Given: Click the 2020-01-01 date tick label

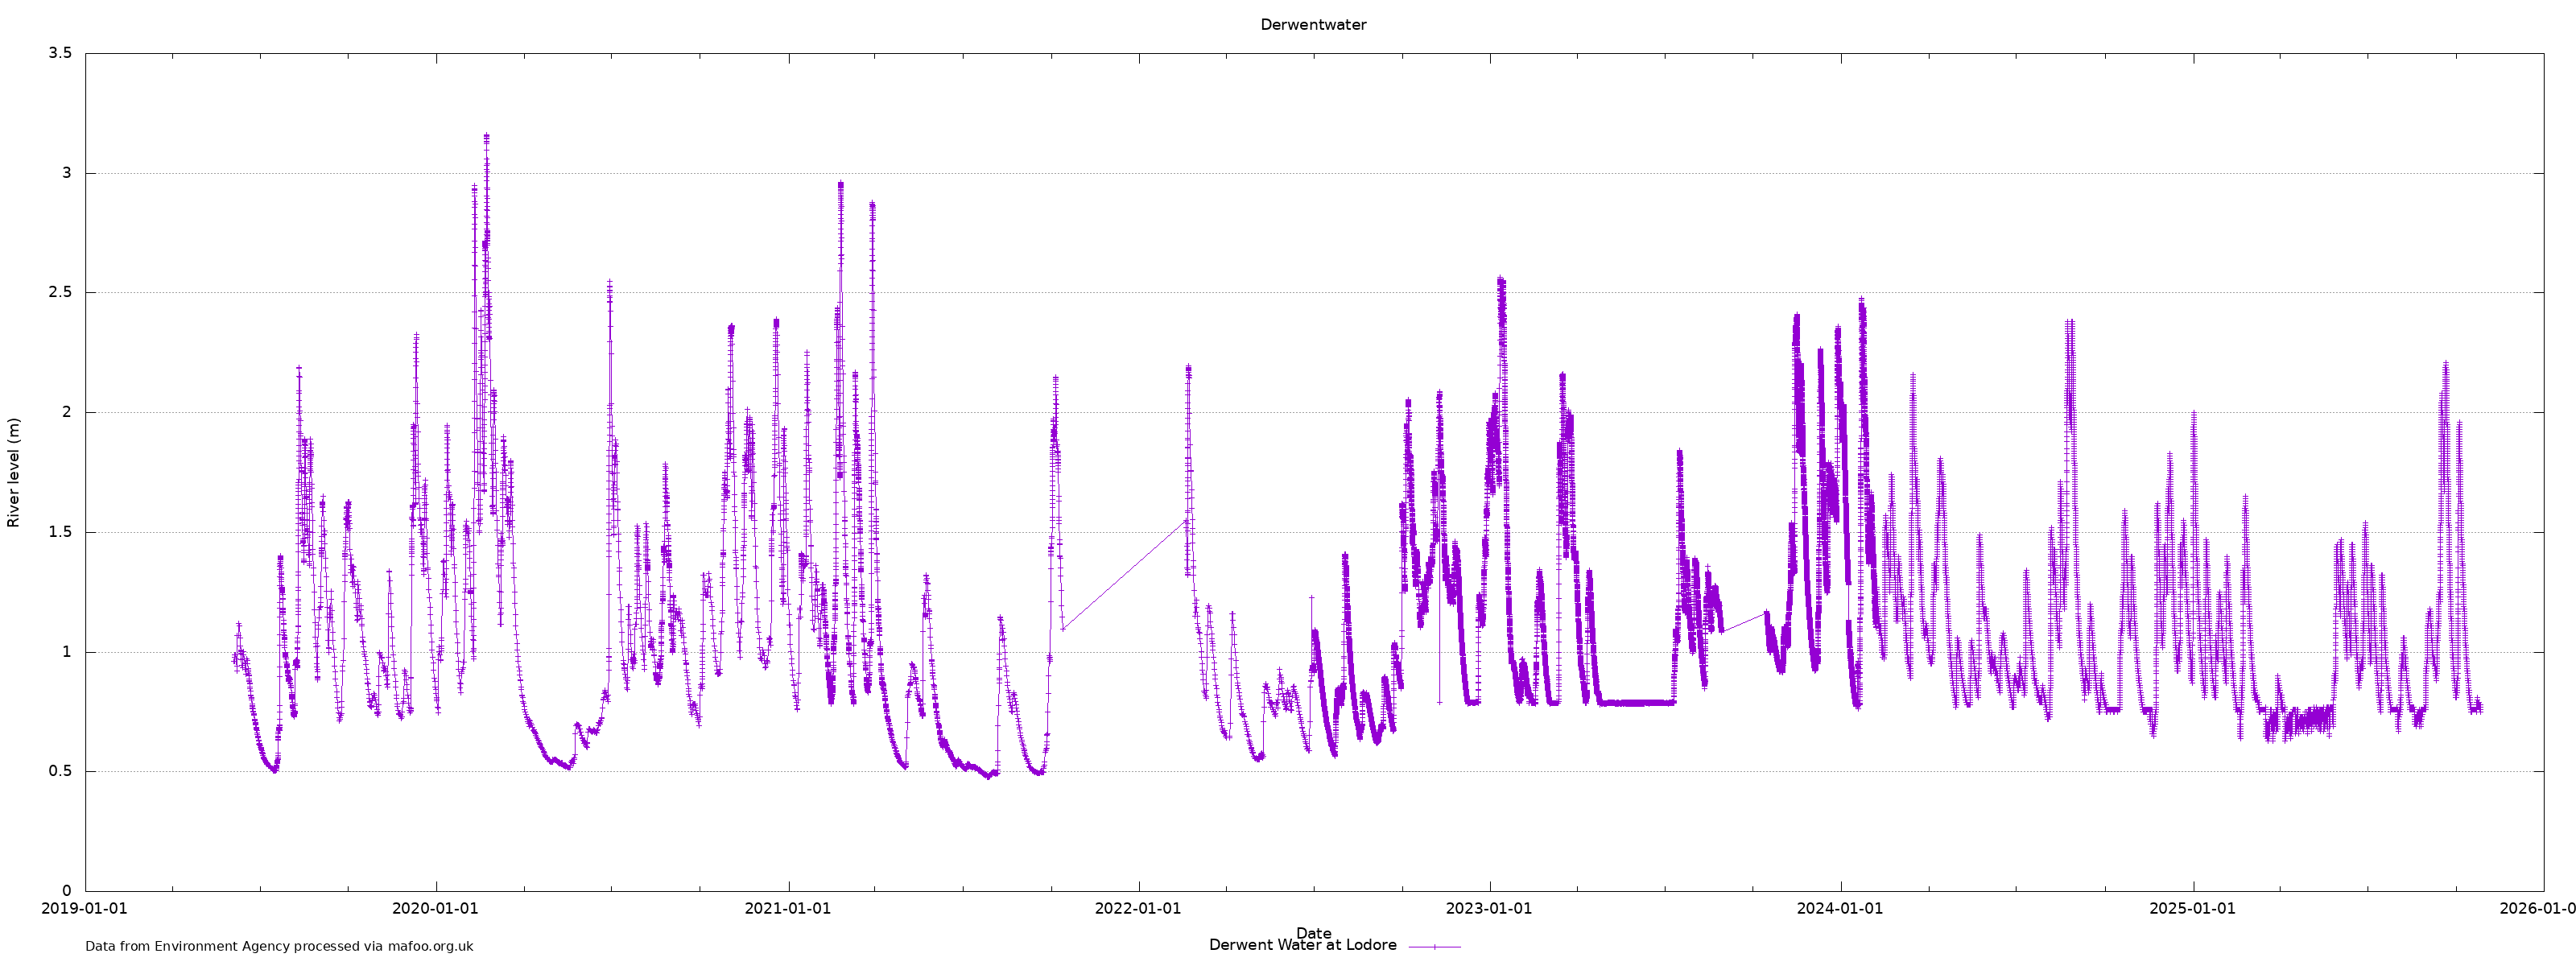Looking at the screenshot, I should click(435, 909).
